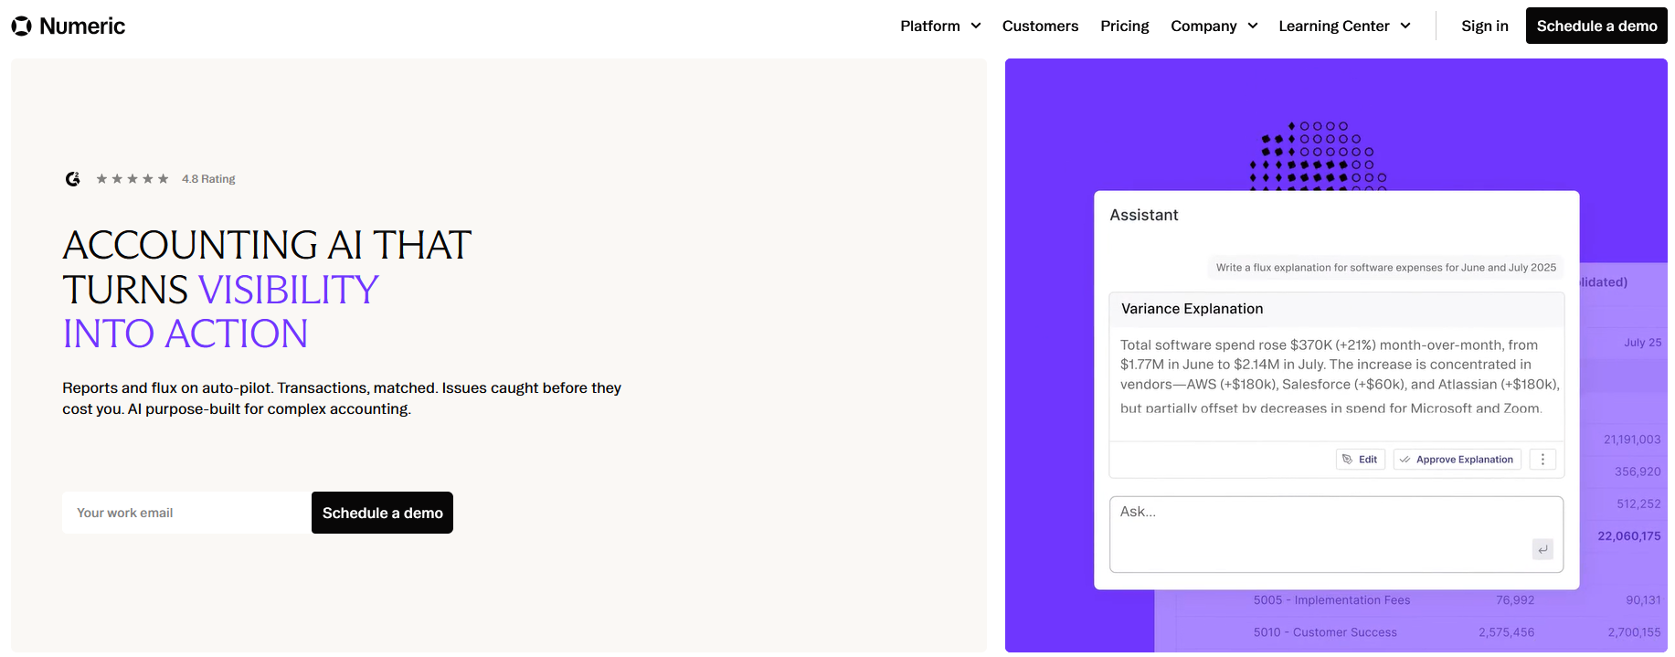The image size is (1675, 657).
Task: Click the Sign in link
Action: 1484,26
